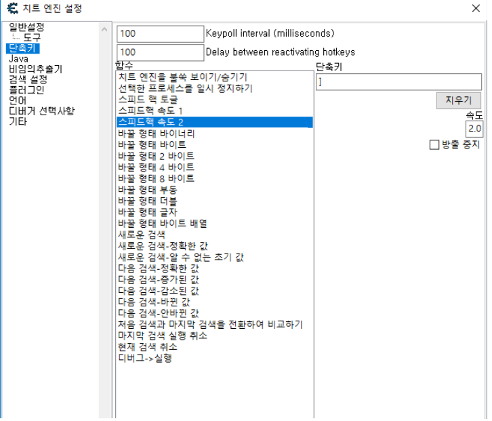Select 다음 검색-정확한 값 function
The image size is (492, 421).
tap(216, 270)
